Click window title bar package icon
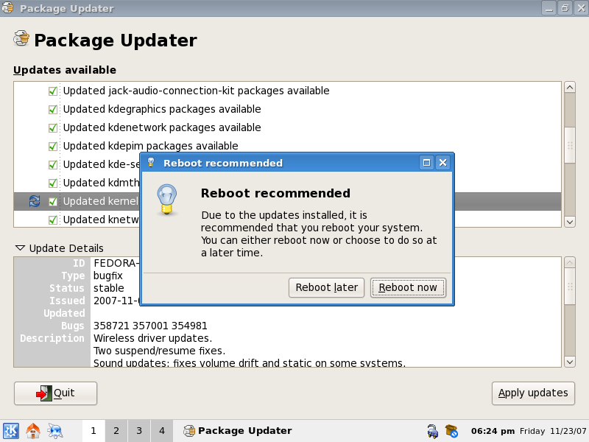589x442 pixels. (7, 7)
